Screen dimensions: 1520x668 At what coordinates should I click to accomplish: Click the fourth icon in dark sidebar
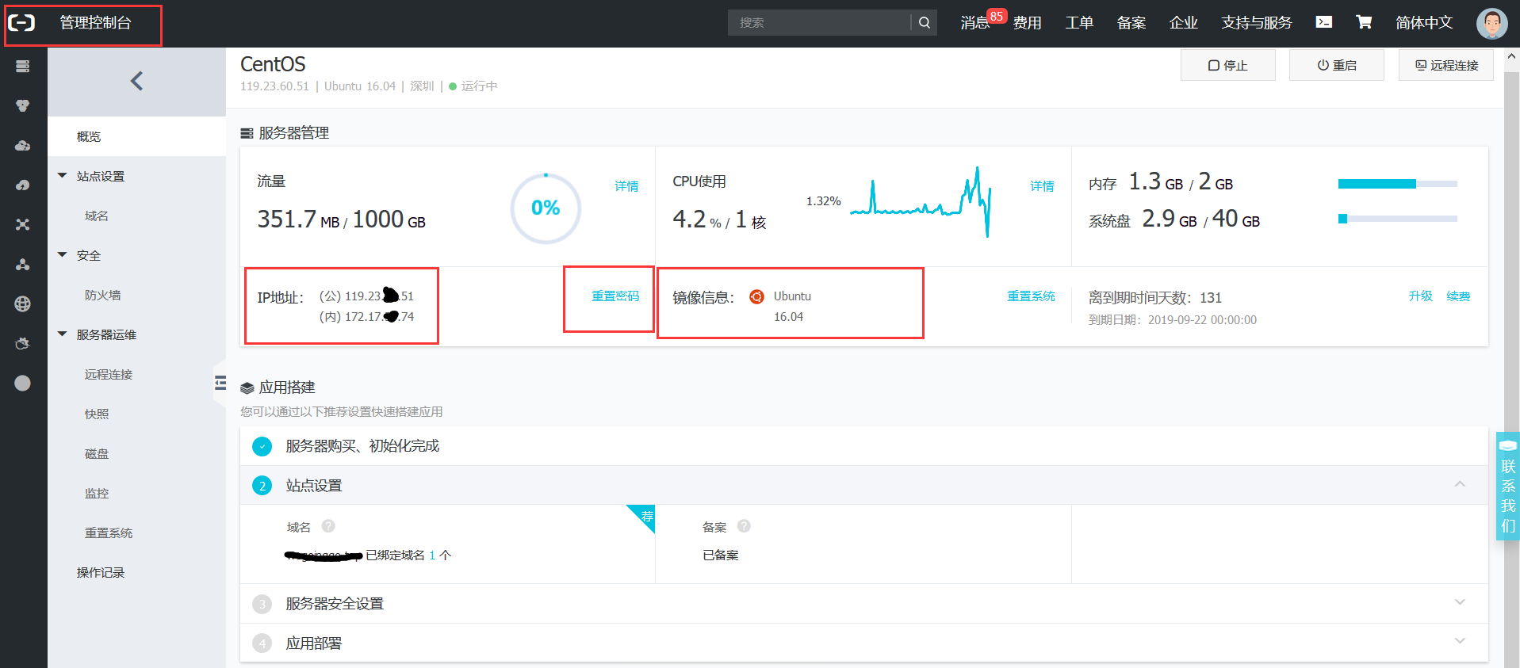pos(23,185)
